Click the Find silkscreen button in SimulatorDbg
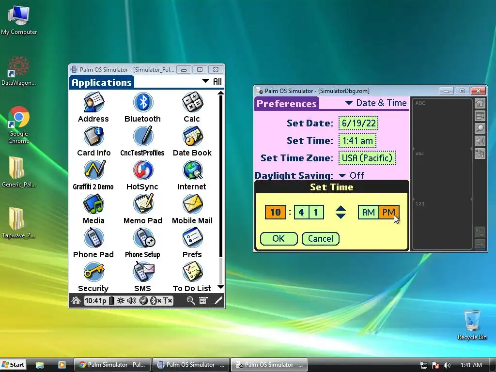This screenshot has width=496, height=372. point(480,128)
